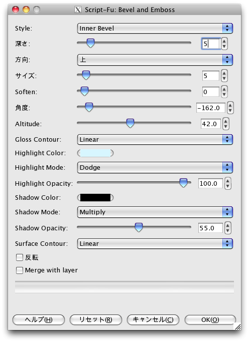249x342 pixels.
Task: Enable the 反転 checkbox
Action: pos(20,257)
